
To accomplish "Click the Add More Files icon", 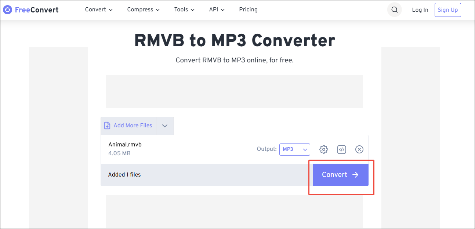I will 107,126.
